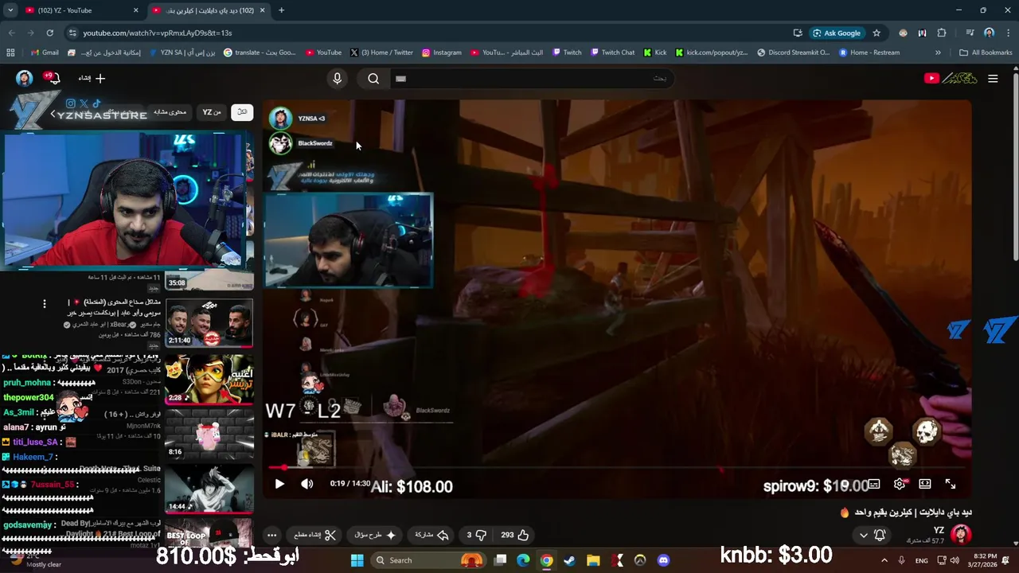Open the recommended video thumbnail lasting 2:11:40

(x=209, y=323)
